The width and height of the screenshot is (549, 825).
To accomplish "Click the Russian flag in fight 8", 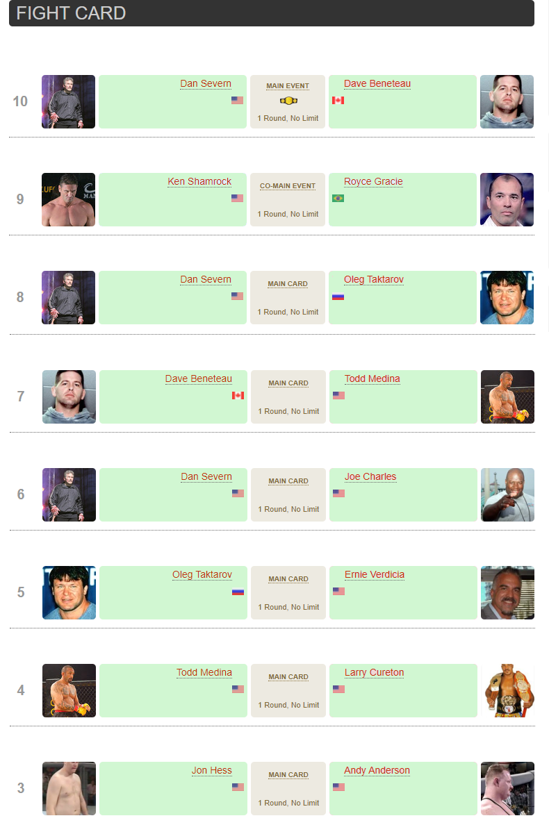I will coord(338,297).
